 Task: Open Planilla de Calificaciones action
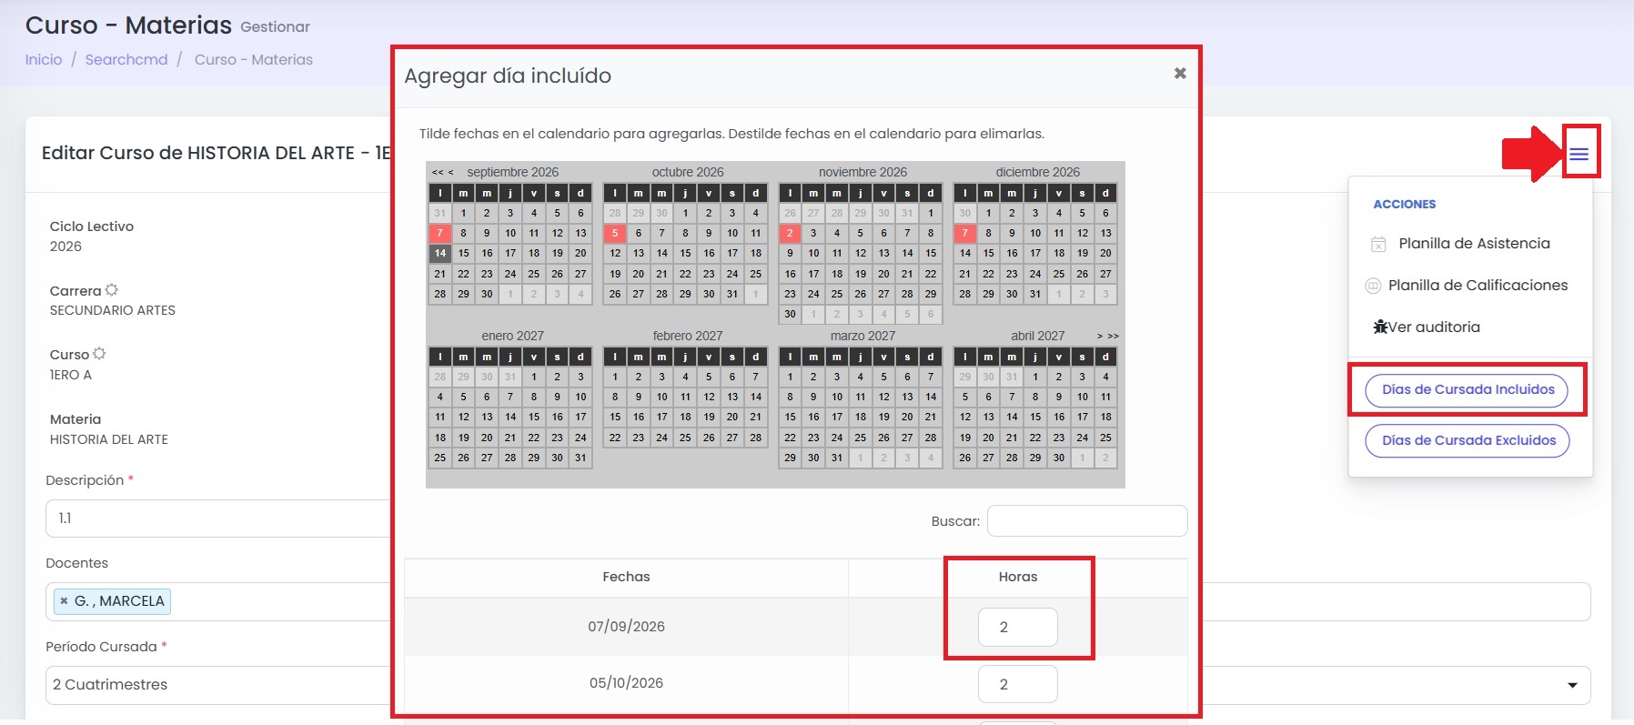coord(1467,286)
